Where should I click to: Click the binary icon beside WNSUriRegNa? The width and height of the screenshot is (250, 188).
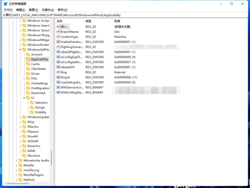tap(58, 93)
